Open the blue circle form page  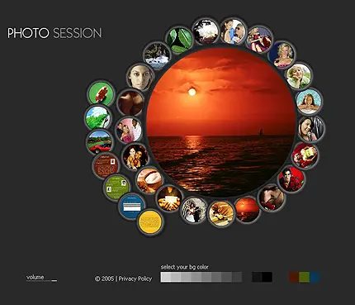click(132, 207)
